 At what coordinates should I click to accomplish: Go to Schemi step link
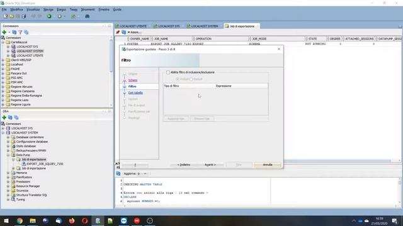click(133, 80)
